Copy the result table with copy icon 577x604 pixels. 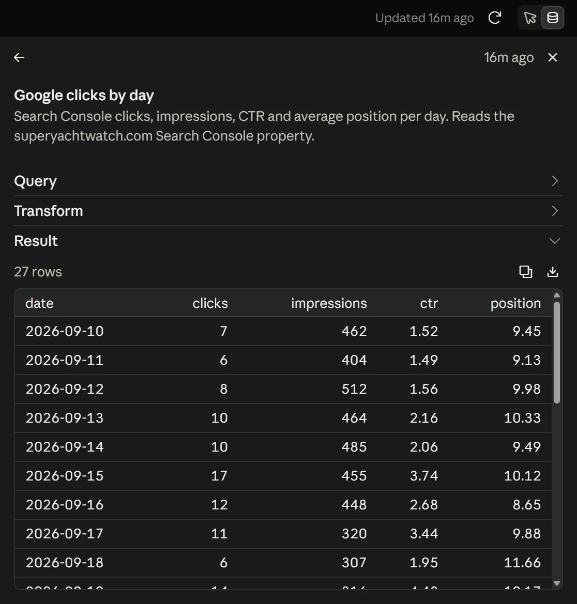526,272
